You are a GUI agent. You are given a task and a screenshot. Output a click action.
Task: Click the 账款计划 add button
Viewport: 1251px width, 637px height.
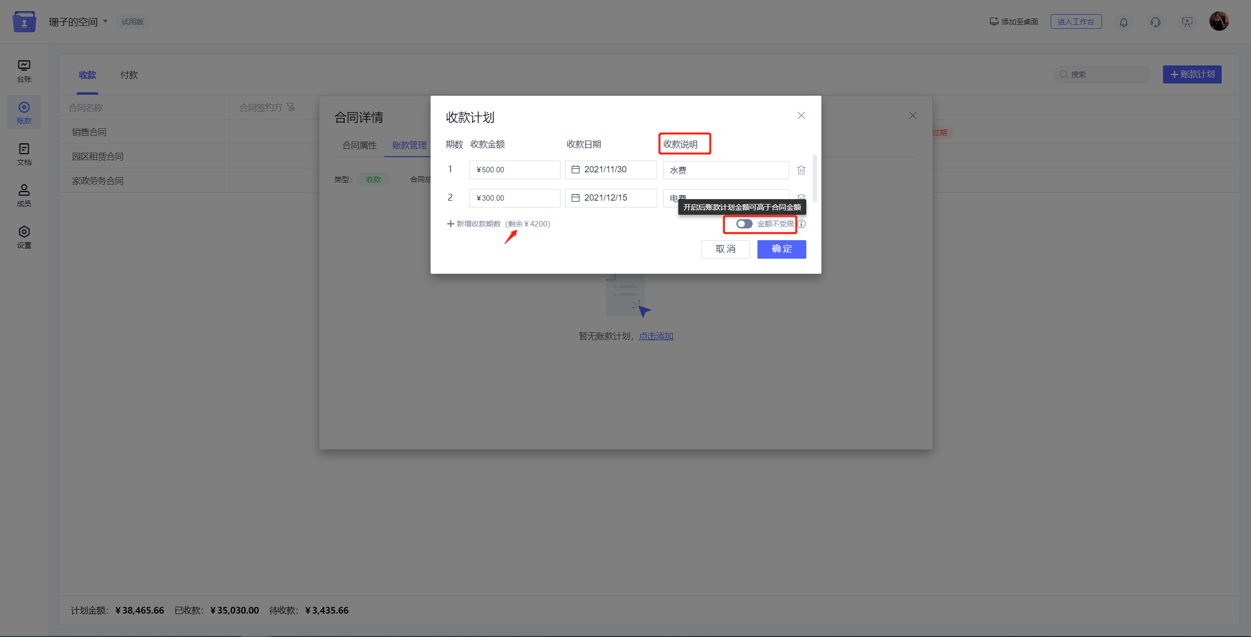pos(1192,74)
